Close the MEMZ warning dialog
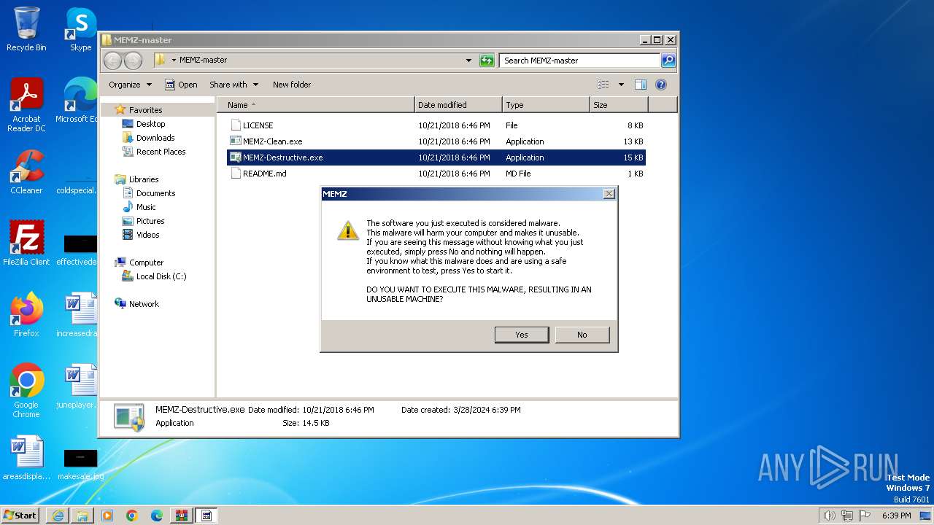 pos(609,194)
